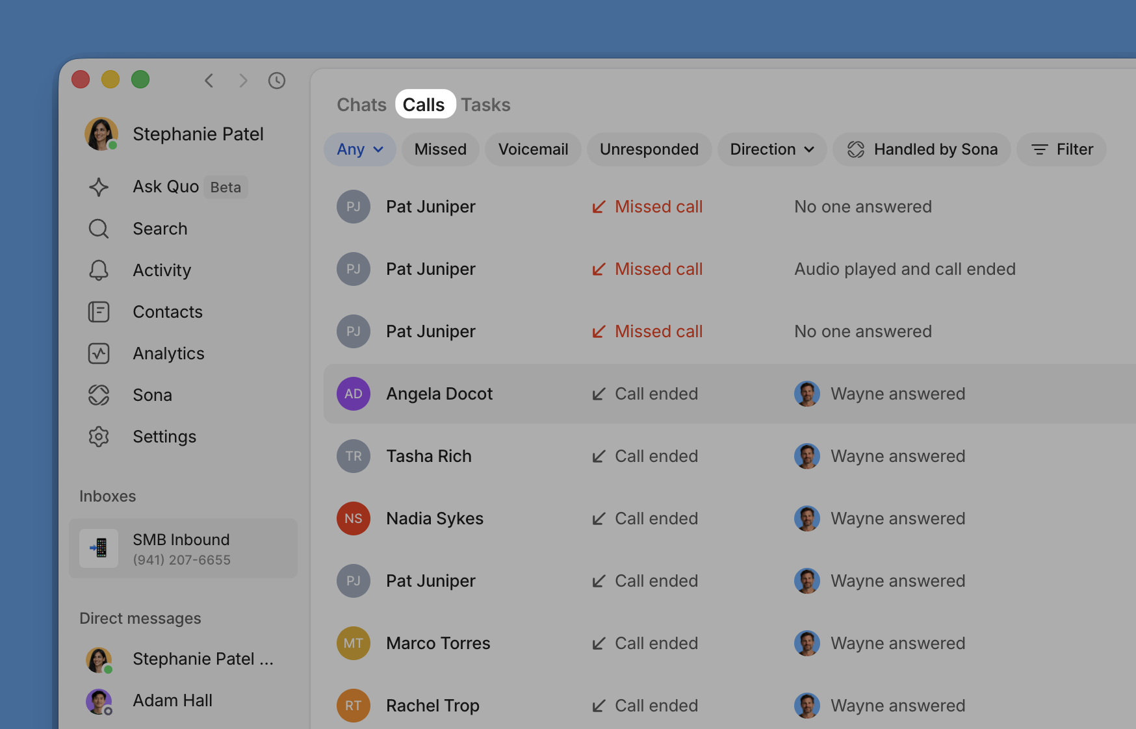Select the Angela Docot call row

click(x=729, y=394)
